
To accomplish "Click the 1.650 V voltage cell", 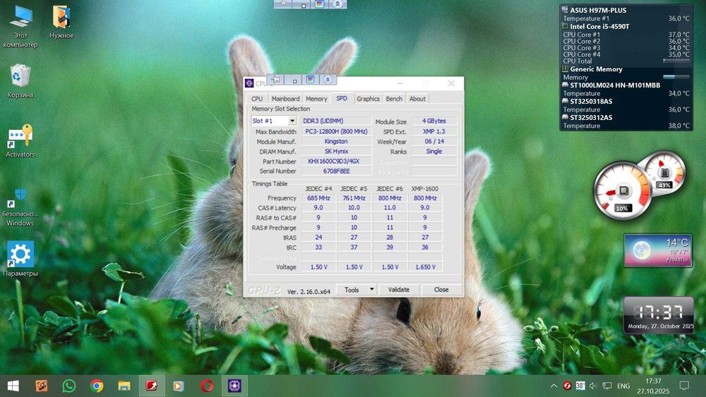I will 425,267.
